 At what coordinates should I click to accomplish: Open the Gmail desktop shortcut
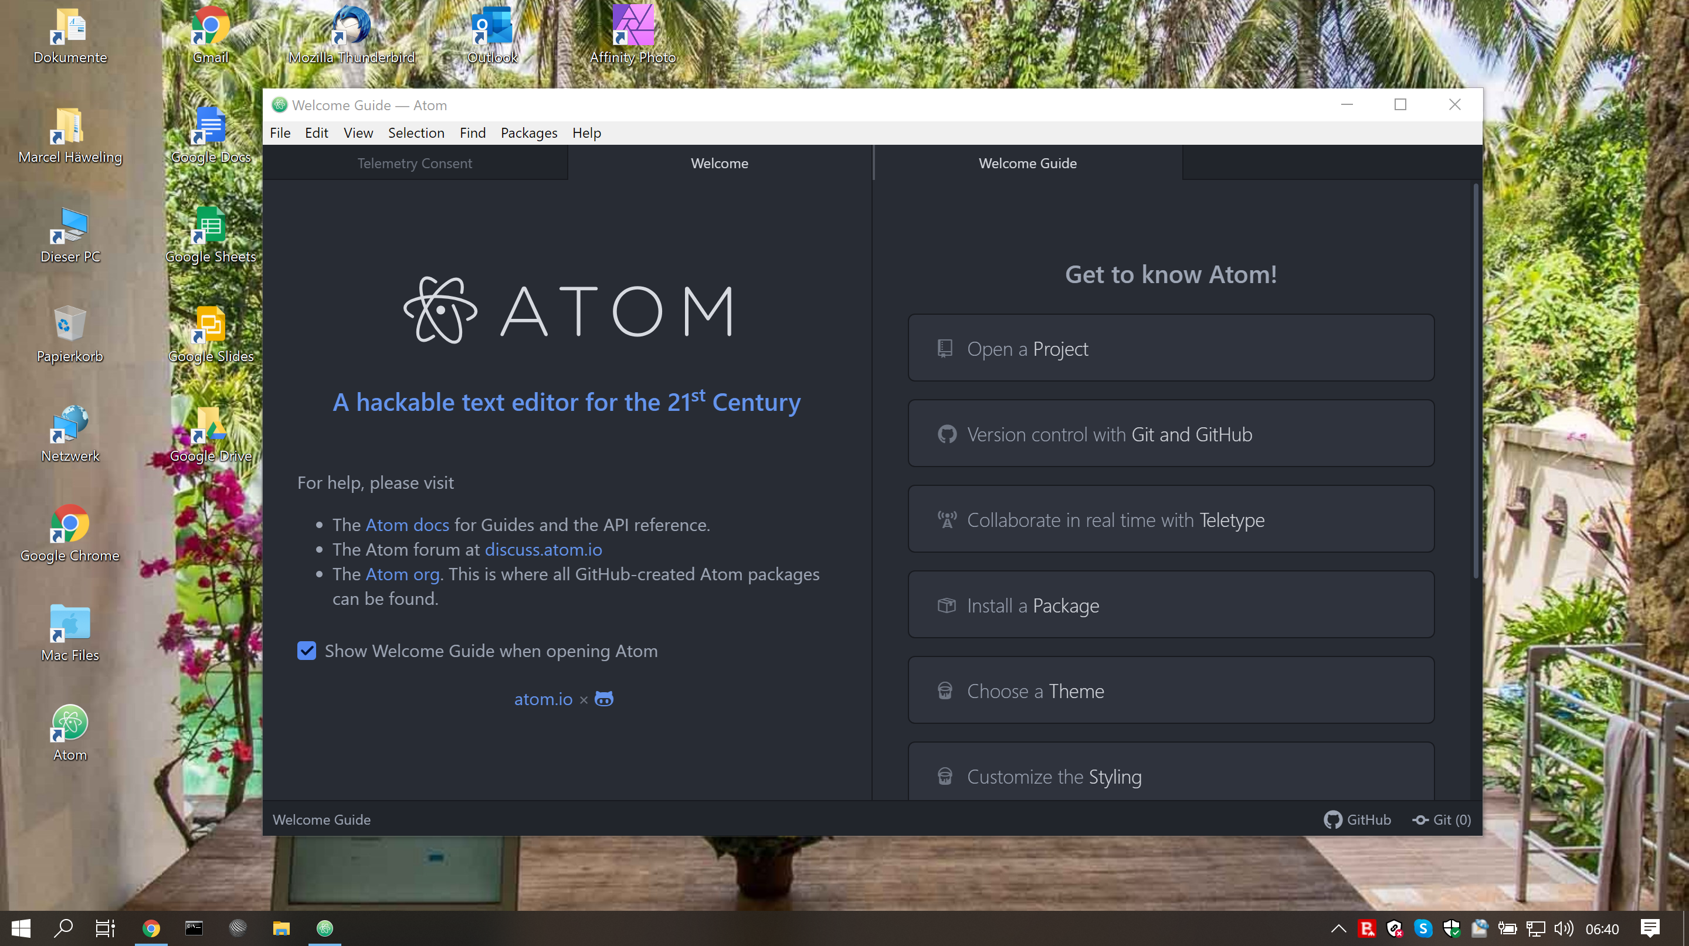pos(211,36)
